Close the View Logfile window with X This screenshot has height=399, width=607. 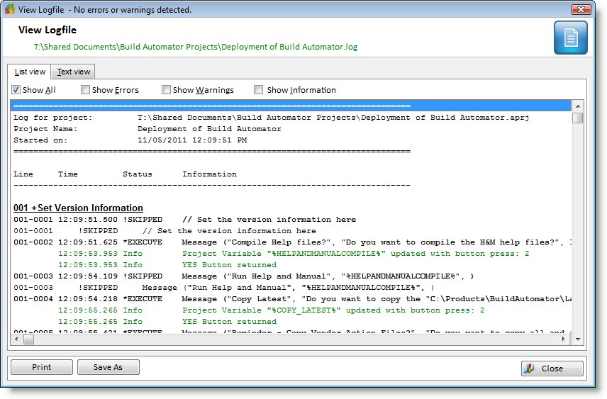point(581,10)
